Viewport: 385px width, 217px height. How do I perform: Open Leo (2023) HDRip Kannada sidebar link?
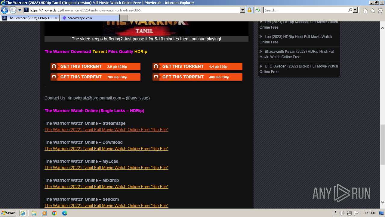(299, 24)
